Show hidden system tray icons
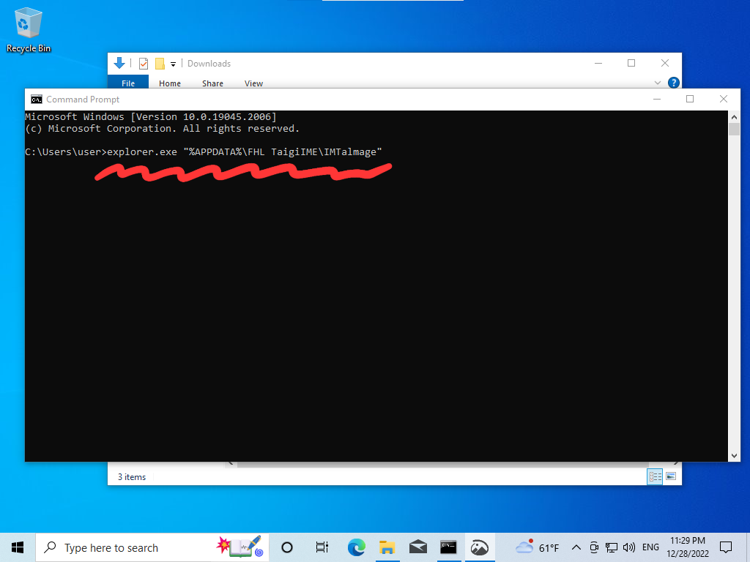 tap(576, 547)
